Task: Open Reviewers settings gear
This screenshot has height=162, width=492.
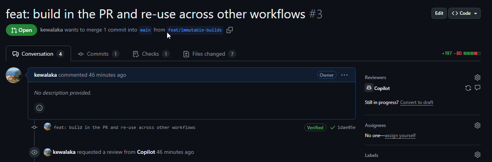Action: 477,77
